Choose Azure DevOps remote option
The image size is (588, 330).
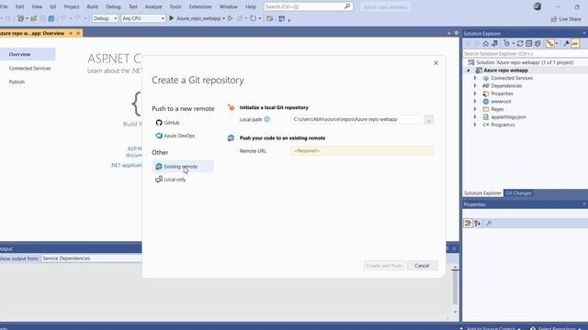pyautogui.click(x=175, y=136)
